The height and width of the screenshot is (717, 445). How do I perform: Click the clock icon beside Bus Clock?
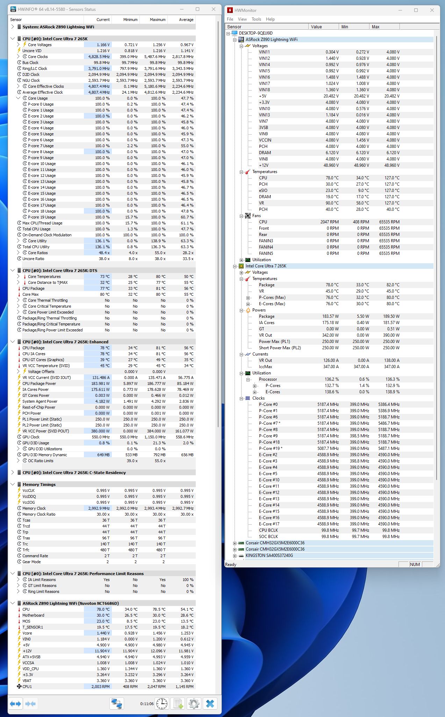coord(19,63)
